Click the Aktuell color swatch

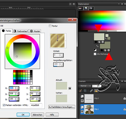pyautogui.click(x=61, y=86)
